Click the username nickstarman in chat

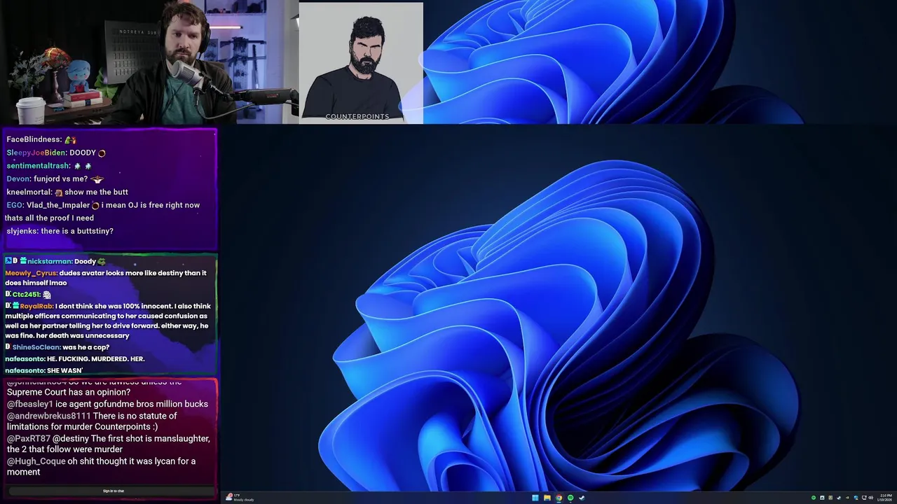(50, 262)
